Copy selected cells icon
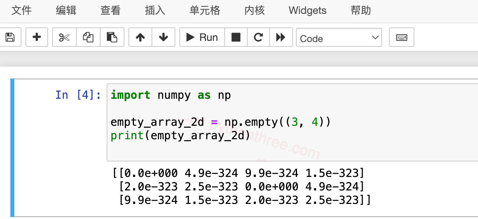 [88, 37]
